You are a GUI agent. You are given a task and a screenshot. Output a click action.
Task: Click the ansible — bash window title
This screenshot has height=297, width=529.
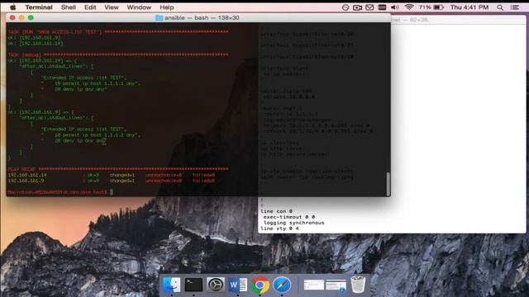[202, 18]
